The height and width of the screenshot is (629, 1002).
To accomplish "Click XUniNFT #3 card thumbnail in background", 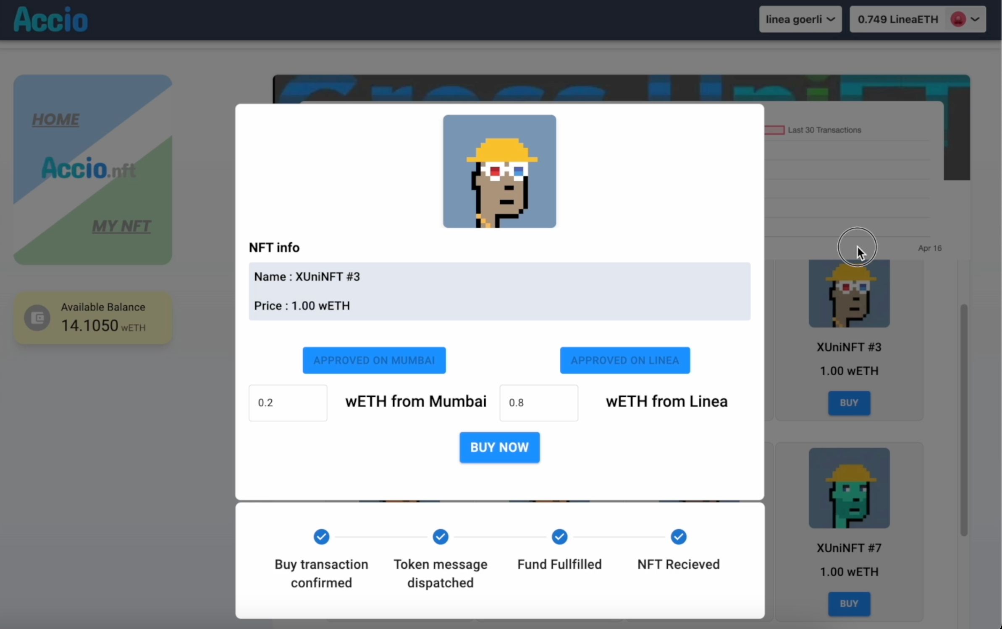I will click(x=849, y=293).
